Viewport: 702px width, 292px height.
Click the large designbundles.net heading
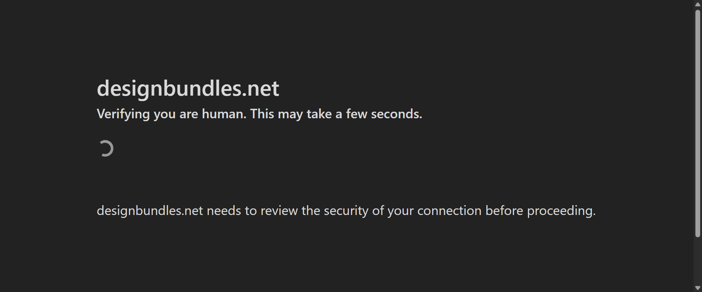188,88
